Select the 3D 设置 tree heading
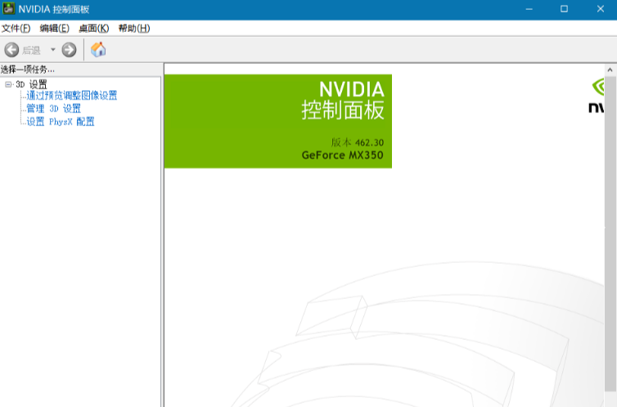 click(x=31, y=84)
